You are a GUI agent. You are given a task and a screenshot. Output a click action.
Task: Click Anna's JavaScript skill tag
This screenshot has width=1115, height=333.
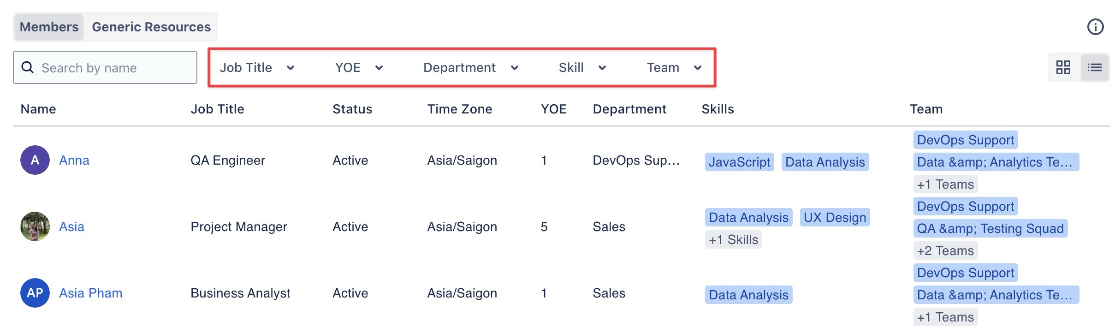[x=739, y=162]
